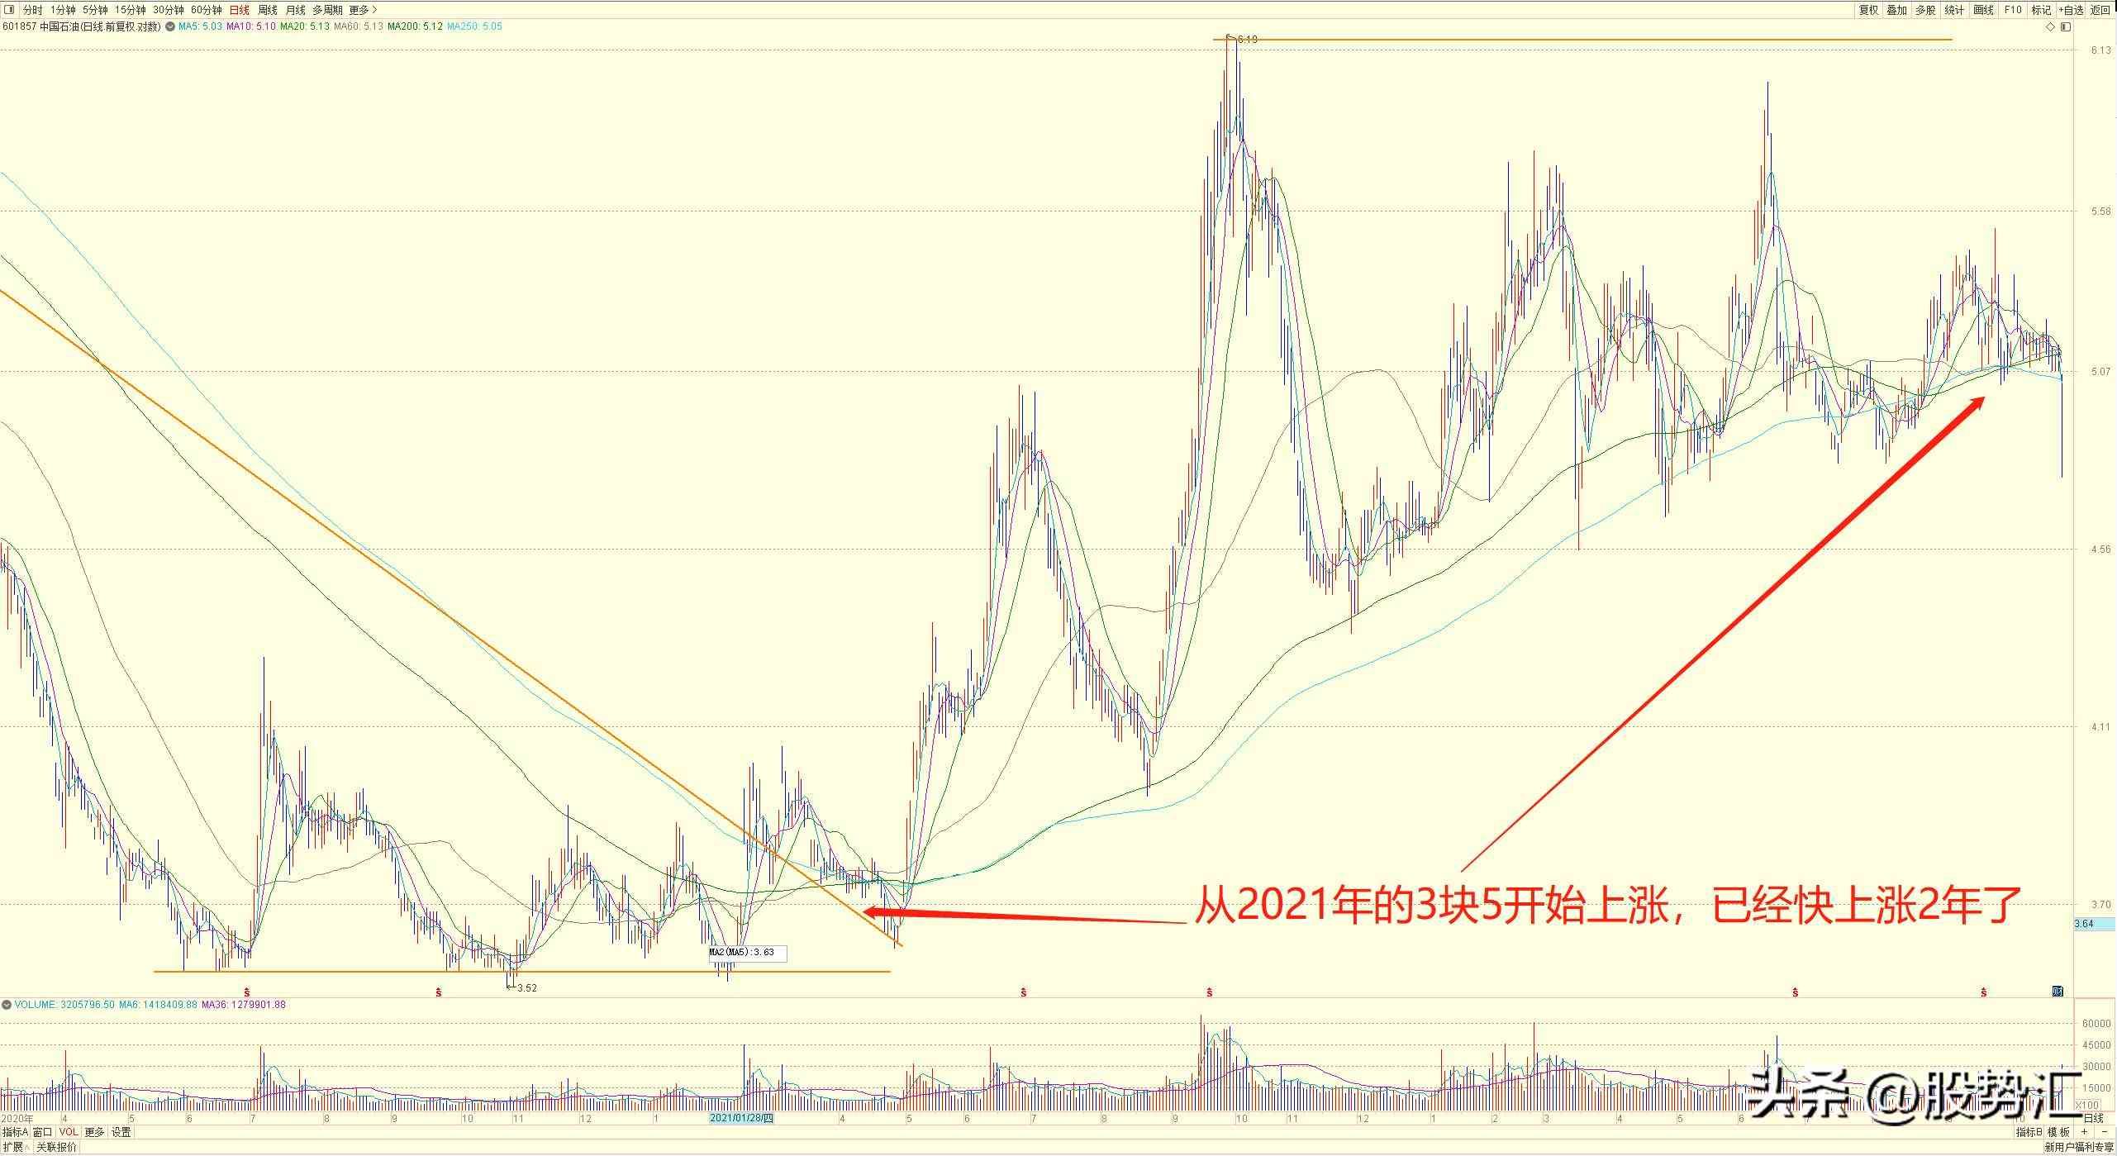The height and width of the screenshot is (1156, 2117).
Task: Click the blue info marker at chart right
Action: pos(2058,991)
